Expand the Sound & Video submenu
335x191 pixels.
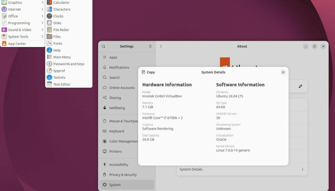[22, 30]
